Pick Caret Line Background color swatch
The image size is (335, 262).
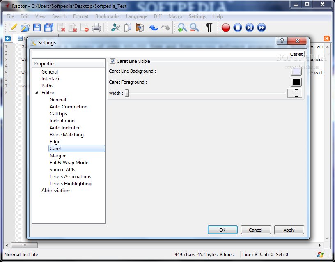pyautogui.click(x=296, y=71)
